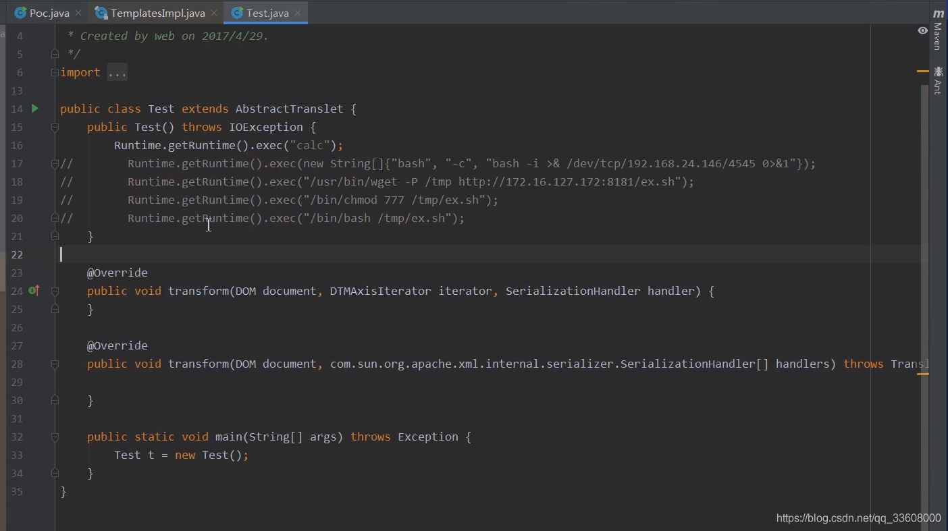Collapse the main method on line 32
The width and height of the screenshot is (948, 531).
tap(55, 437)
